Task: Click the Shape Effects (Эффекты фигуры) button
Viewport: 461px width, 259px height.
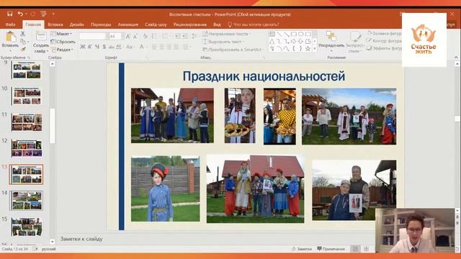Action: 385,48
